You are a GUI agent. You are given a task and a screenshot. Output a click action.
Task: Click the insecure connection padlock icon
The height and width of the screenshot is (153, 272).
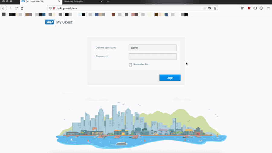pyautogui.click(x=54, y=8)
